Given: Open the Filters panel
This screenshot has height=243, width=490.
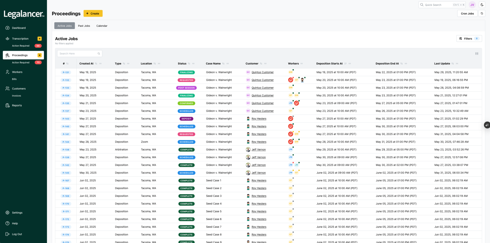Looking at the screenshot, I should pos(469,39).
